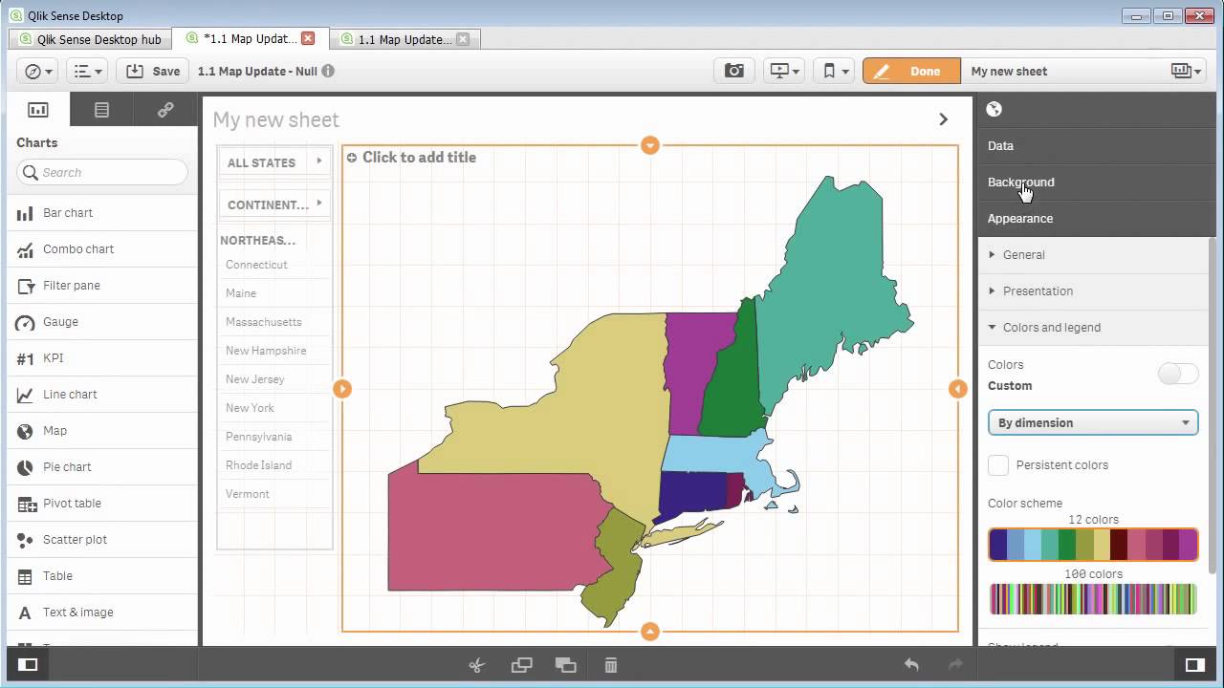Click the info icon beside app title

click(328, 71)
